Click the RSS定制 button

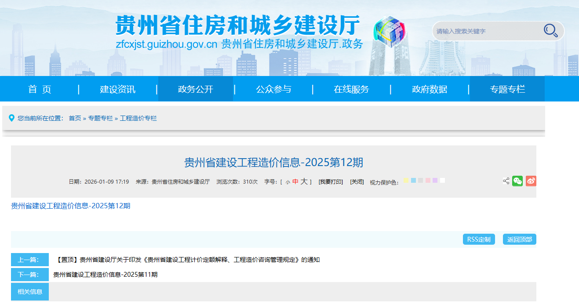479,239
